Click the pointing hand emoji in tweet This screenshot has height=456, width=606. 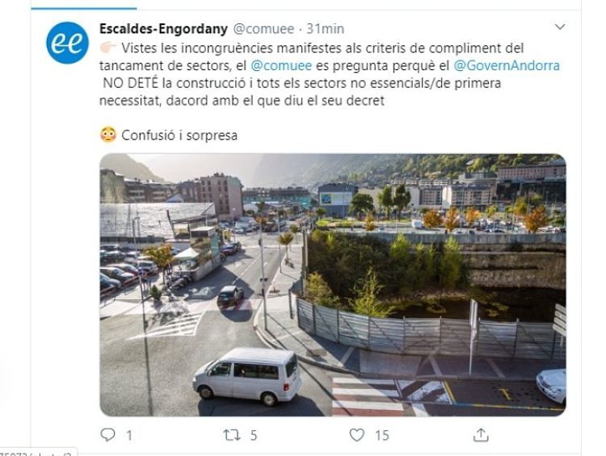pyautogui.click(x=108, y=48)
